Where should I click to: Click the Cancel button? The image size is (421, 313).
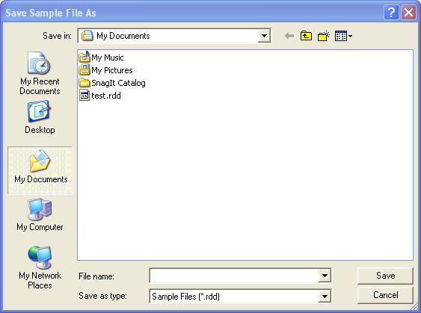[x=385, y=295]
